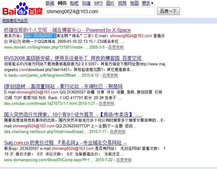
Task: Open result 国人突然流行元搜索 link
Action: coord(73,114)
